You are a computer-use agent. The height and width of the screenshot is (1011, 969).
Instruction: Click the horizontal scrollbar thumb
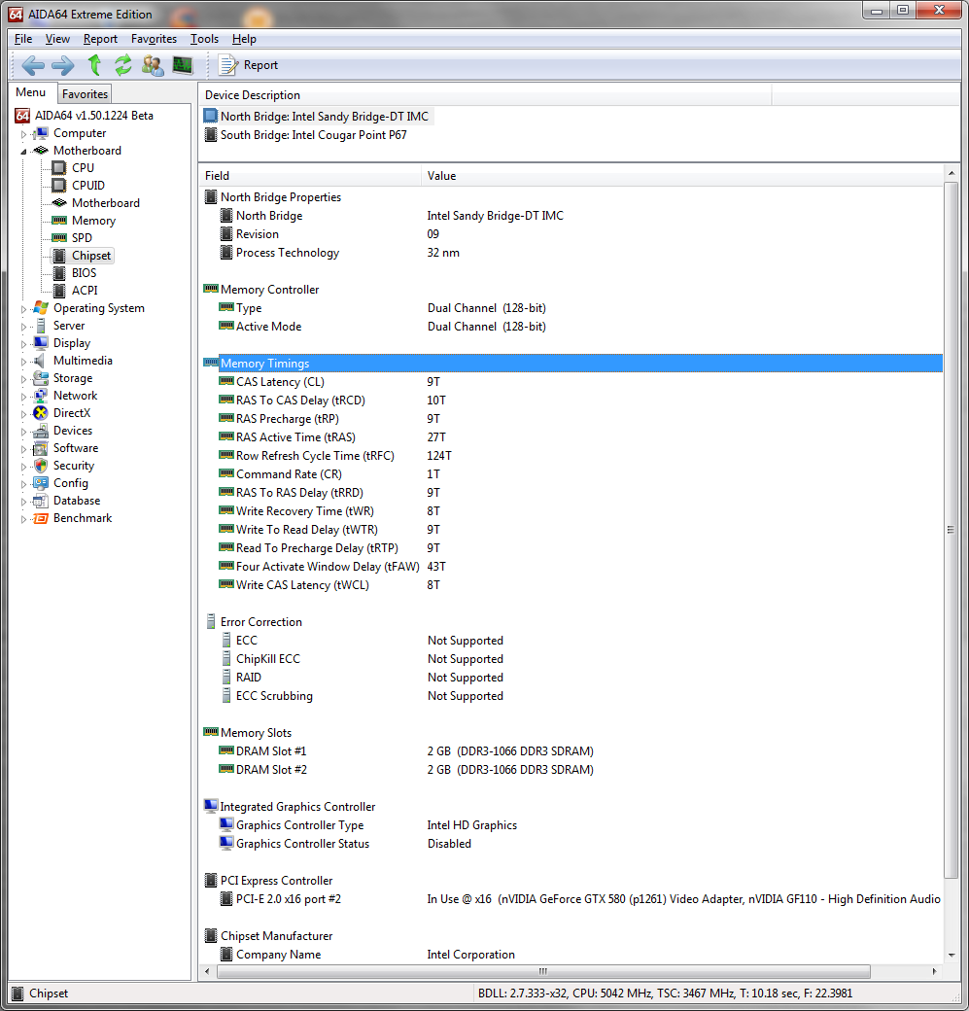pyautogui.click(x=543, y=971)
